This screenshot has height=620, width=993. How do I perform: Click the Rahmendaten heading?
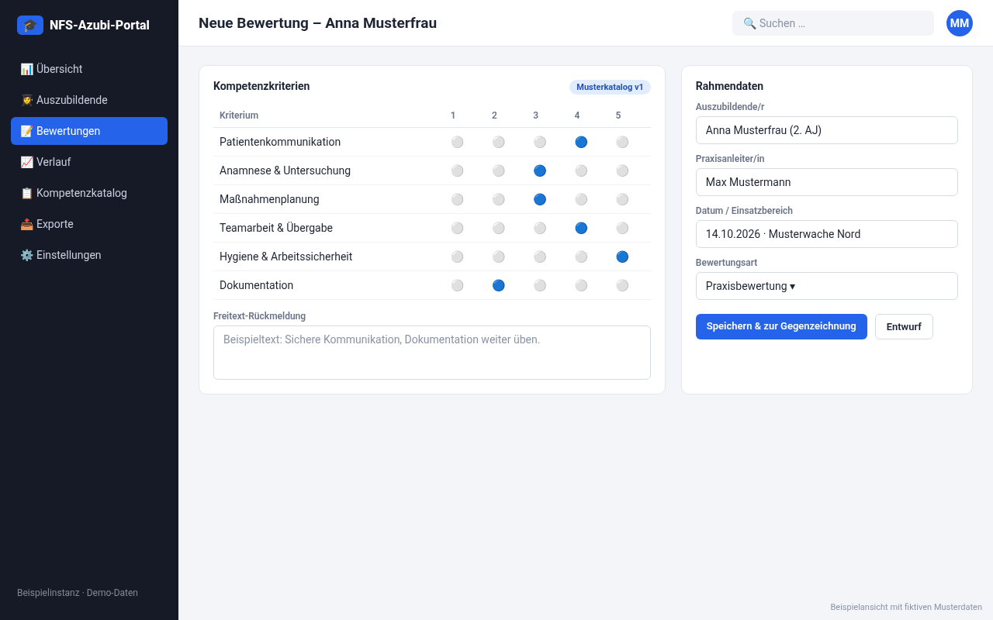729,86
